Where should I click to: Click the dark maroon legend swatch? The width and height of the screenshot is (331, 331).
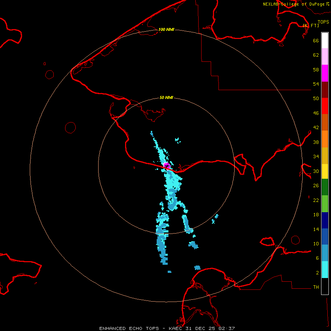coord(325,90)
